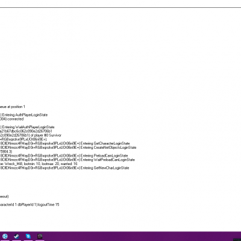Screen dimensions: 241x241
Task: Click the log line ending '+RGBagrzke9PLxUOt06nI9E=)'
Action: (x=23, y=139)
